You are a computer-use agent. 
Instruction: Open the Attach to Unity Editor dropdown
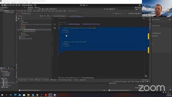(135, 13)
